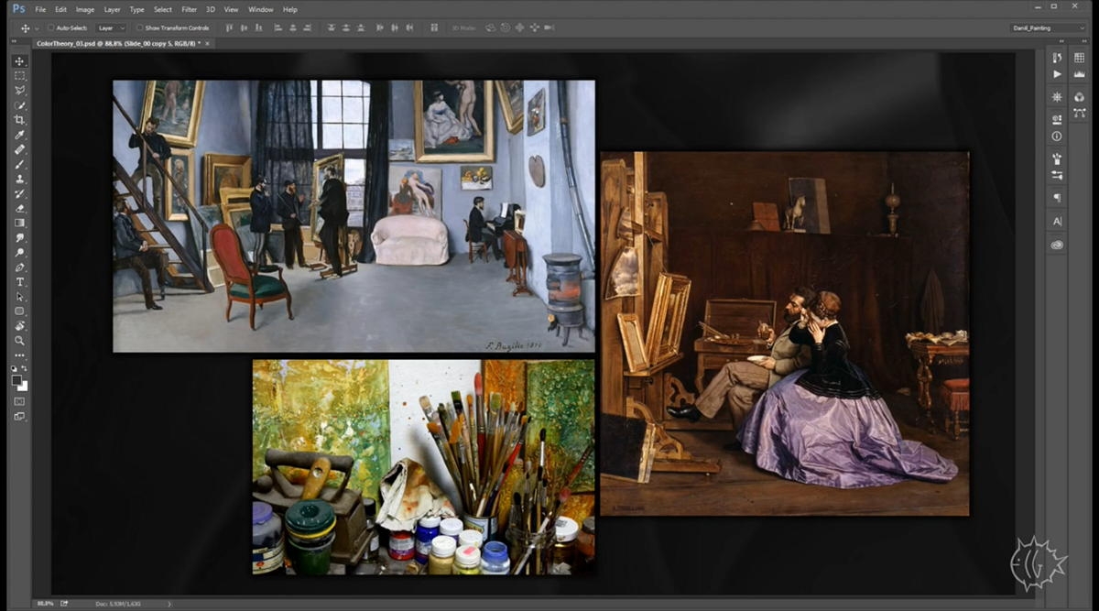Click the painting of couple in purple dress
Viewport: 1099px width, 611px height.
coord(785,333)
